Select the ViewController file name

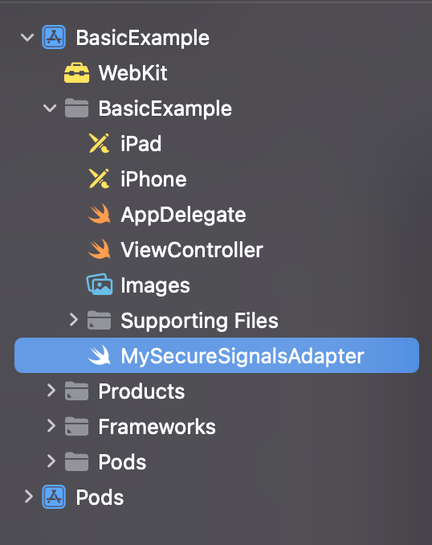tap(192, 249)
